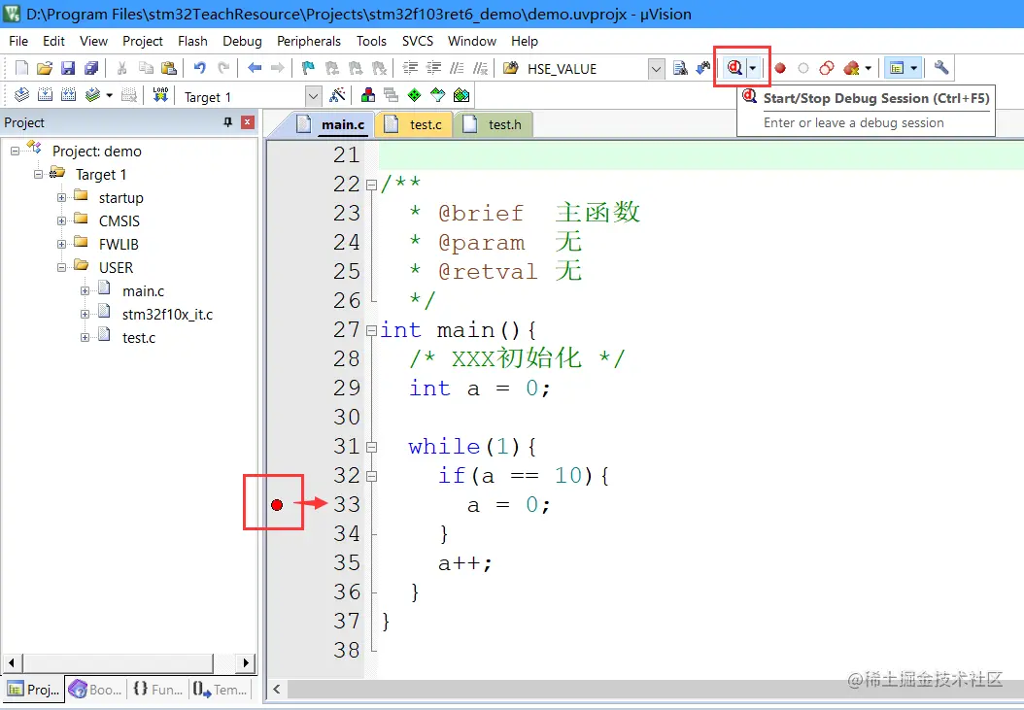The height and width of the screenshot is (710, 1024).
Task: Open the HSE_VALUE find combo dropdown arrow
Action: [x=657, y=69]
